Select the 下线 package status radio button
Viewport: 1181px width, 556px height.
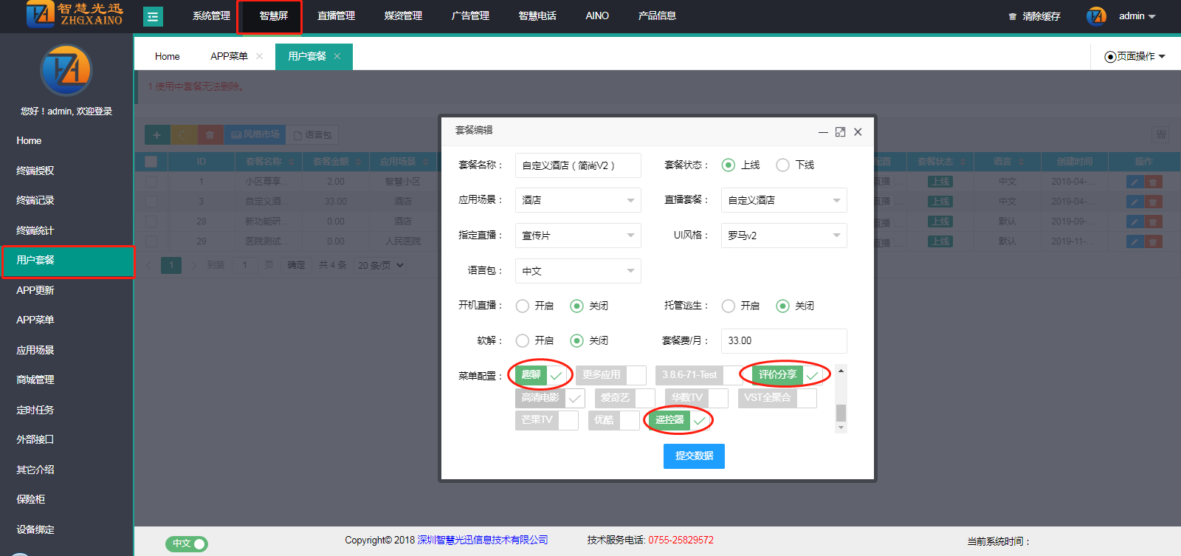(783, 165)
